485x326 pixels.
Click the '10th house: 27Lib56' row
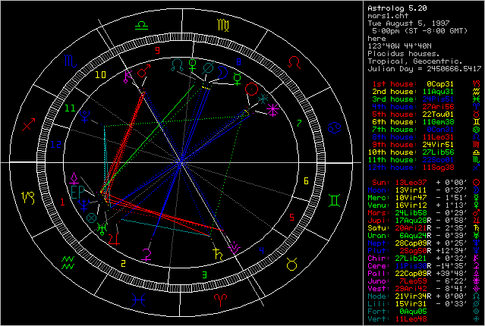pos(424,152)
